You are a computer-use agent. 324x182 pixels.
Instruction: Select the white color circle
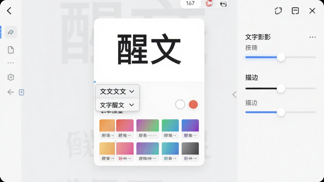click(x=180, y=104)
